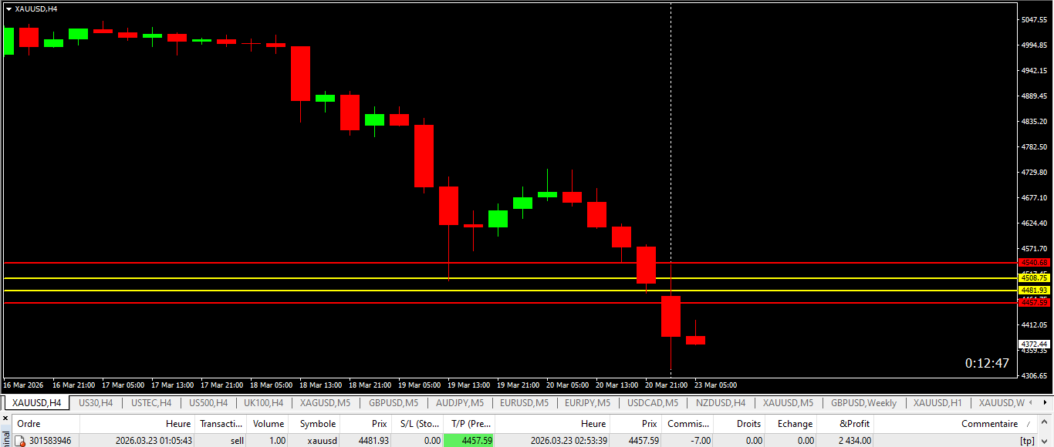Open the GBPUSD,Weekly chart tab
The image size is (1054, 447).
pos(863,403)
